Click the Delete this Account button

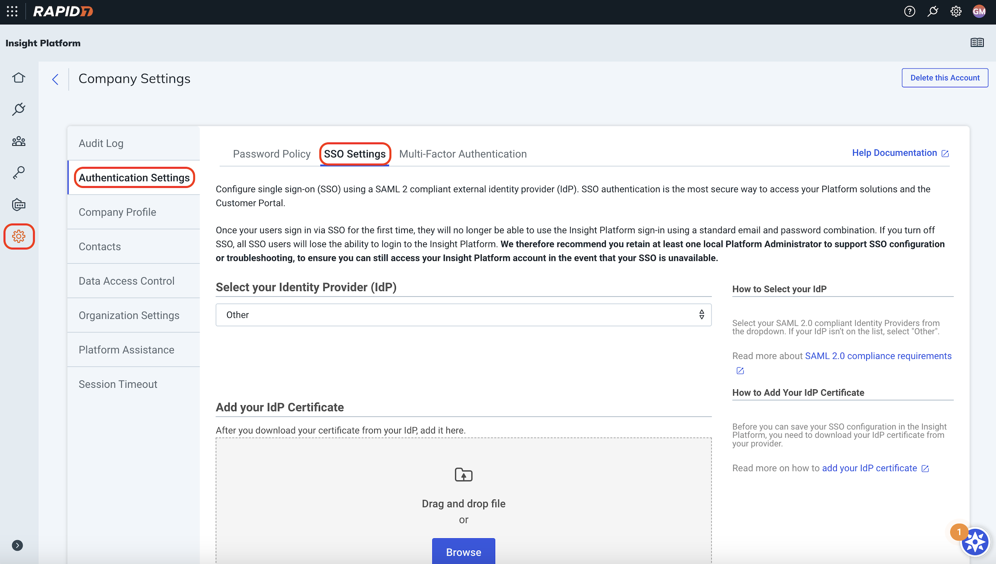click(945, 78)
